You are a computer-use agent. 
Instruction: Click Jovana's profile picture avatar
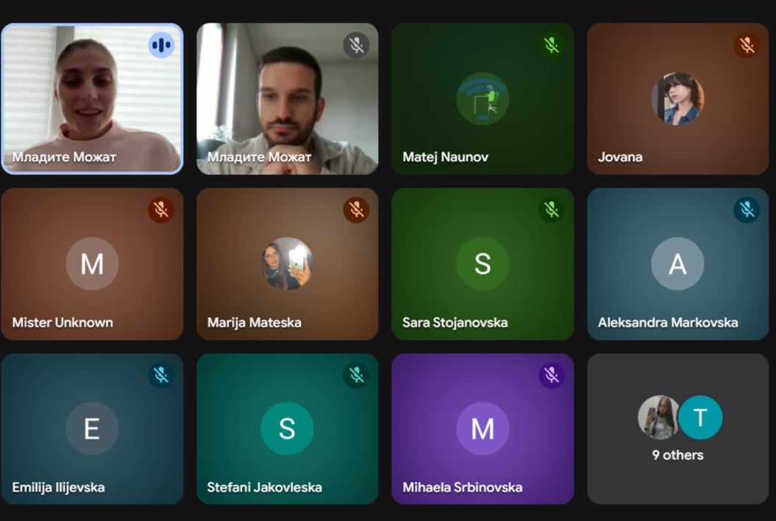(677, 99)
